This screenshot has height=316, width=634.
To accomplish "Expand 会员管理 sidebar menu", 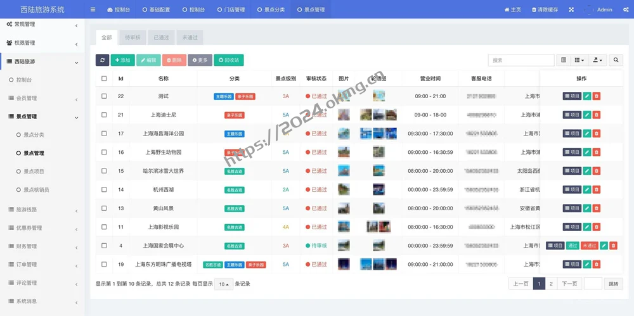I will click(42, 98).
